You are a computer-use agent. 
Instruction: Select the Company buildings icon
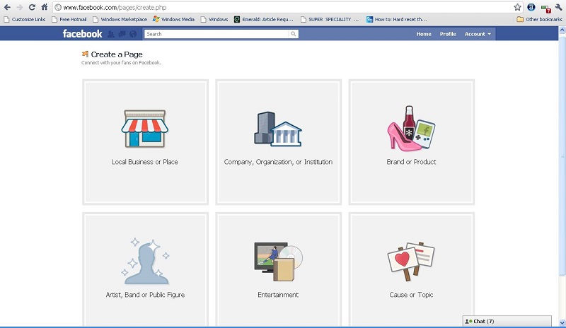tap(278, 129)
